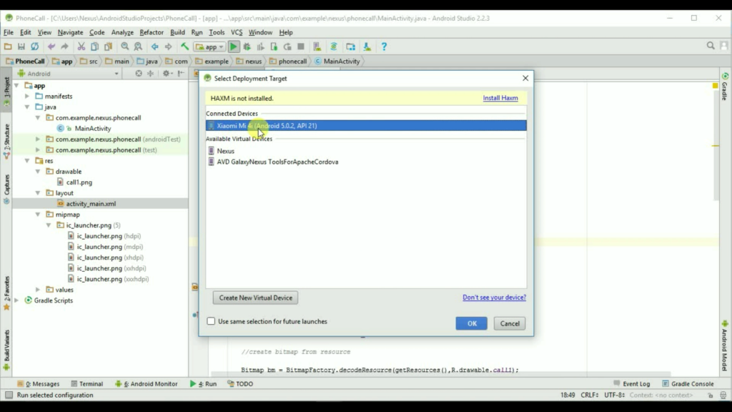Close the Select Deployment Target dialog
The image size is (732, 412).
tap(525, 78)
